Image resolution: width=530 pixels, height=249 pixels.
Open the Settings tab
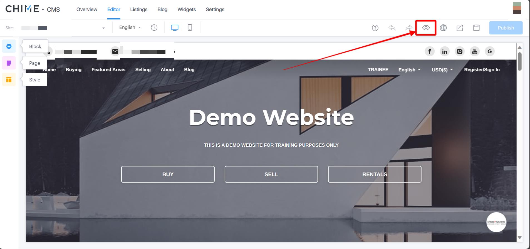[215, 9]
